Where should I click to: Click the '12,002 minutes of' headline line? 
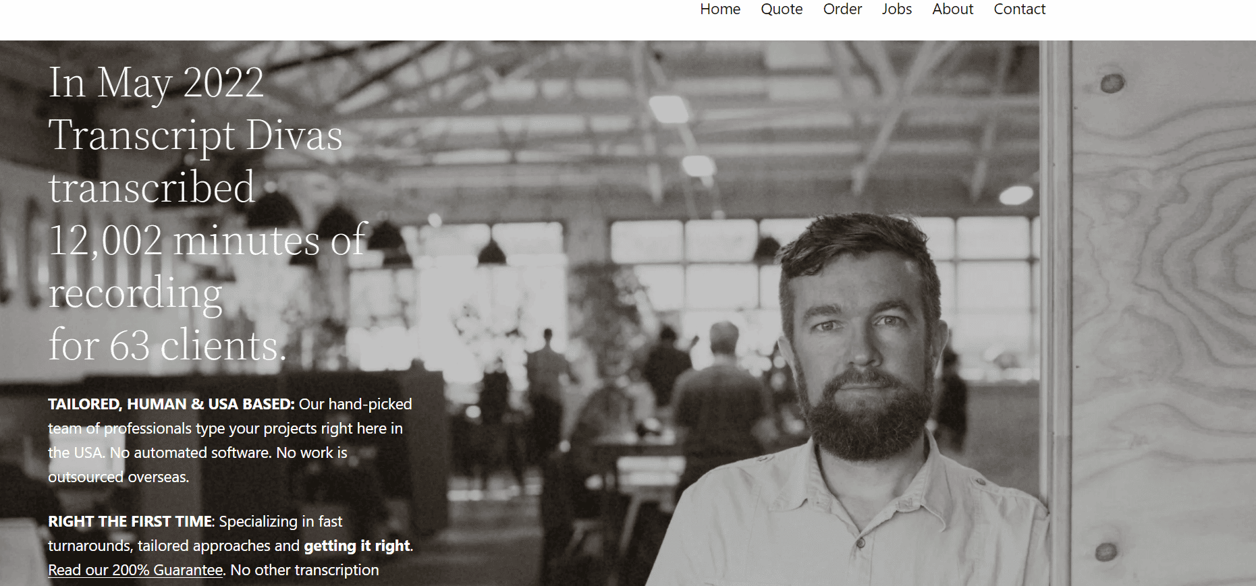(x=208, y=240)
